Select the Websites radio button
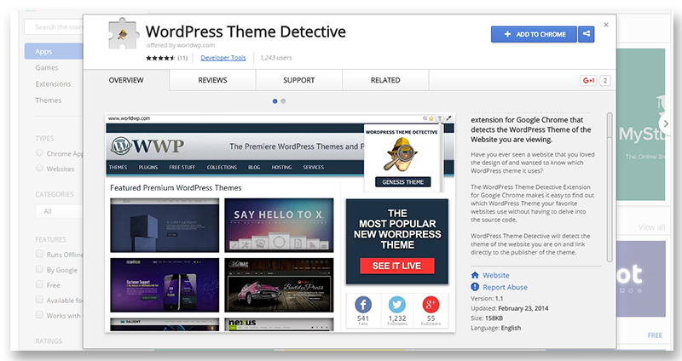This screenshot has width=682, height=361. click(39, 168)
